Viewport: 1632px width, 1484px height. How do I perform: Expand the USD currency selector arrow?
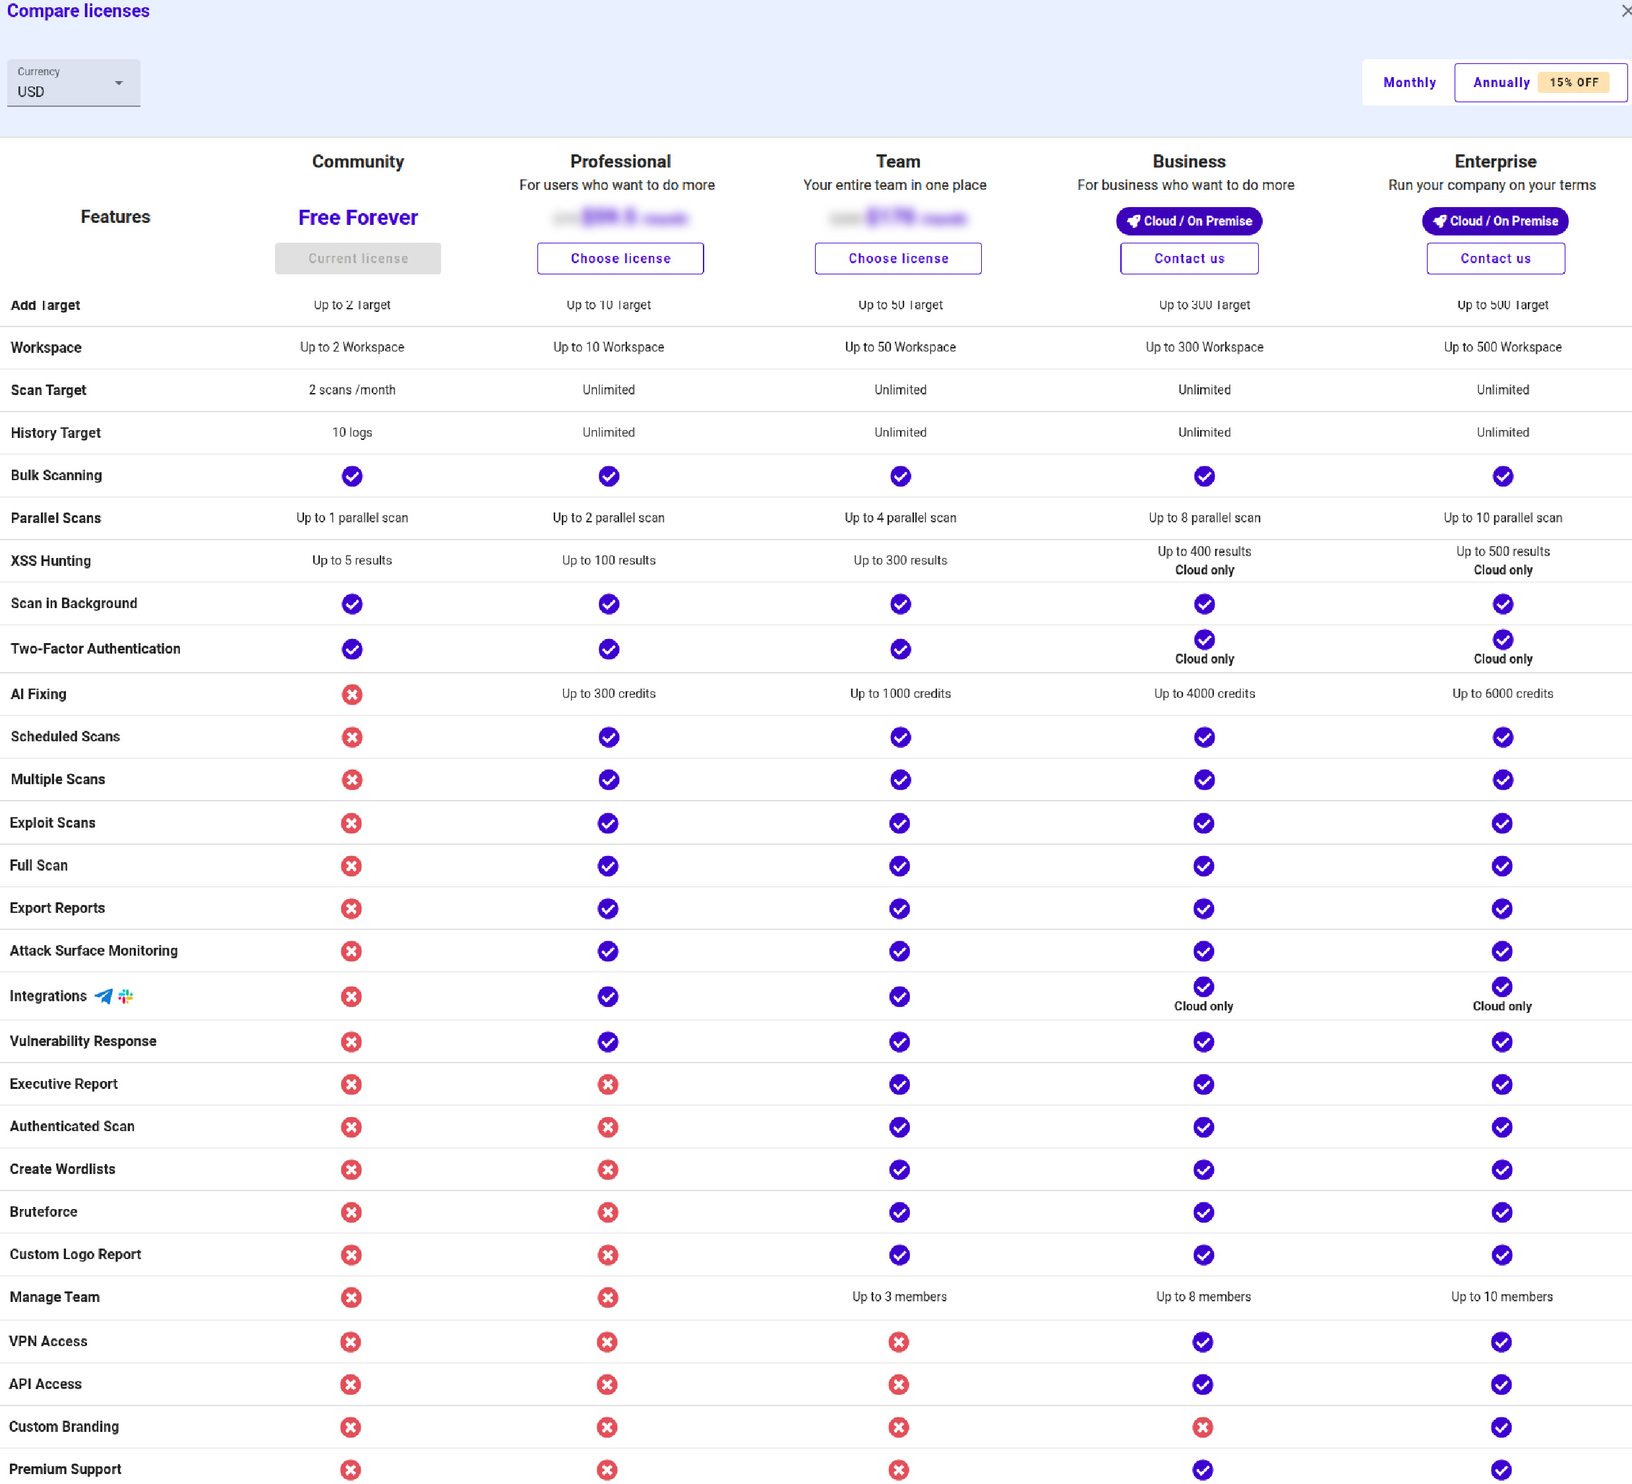point(119,82)
